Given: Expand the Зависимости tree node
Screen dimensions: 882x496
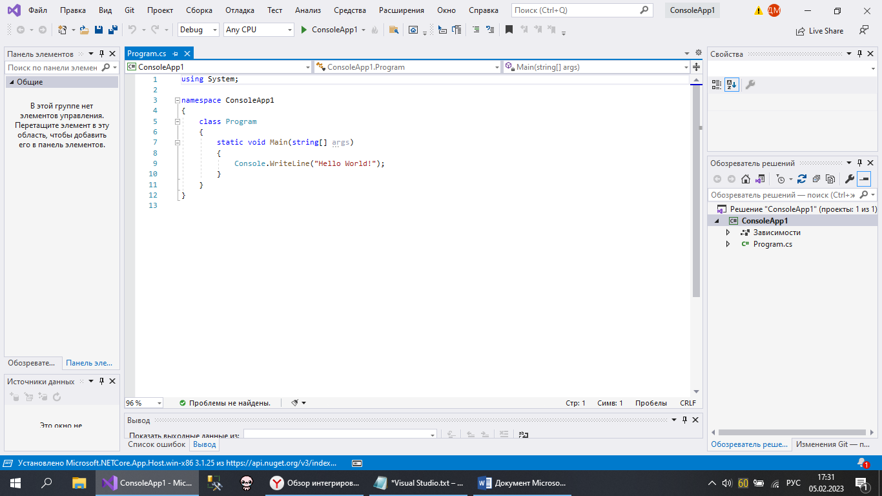Looking at the screenshot, I should click(x=728, y=232).
